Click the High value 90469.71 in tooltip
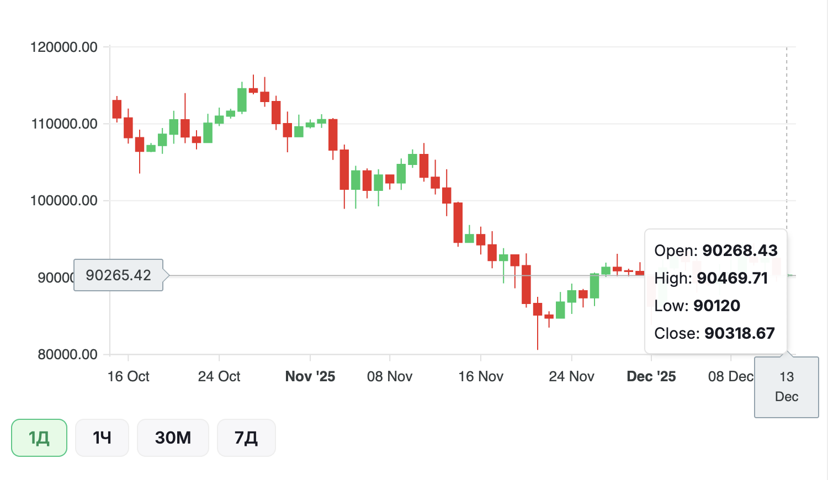828x480 pixels. click(732, 278)
